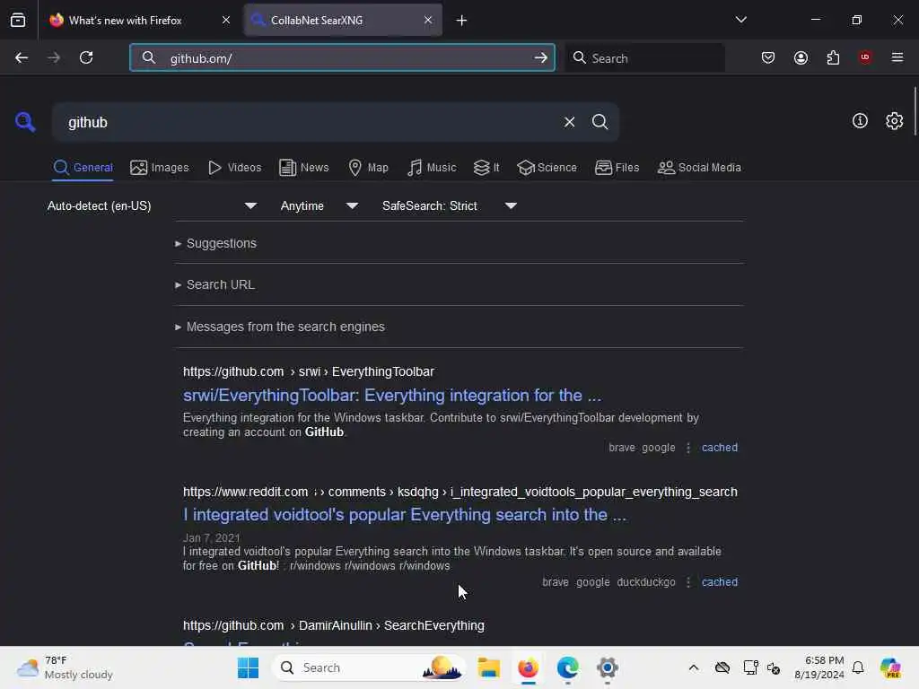
Task: Select the General search category
Action: tap(83, 168)
